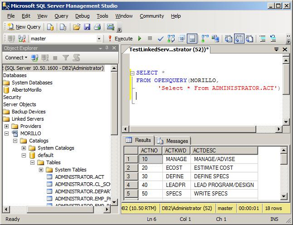Click the Connect query icon
The image size is (293, 225).
(x=12, y=39)
